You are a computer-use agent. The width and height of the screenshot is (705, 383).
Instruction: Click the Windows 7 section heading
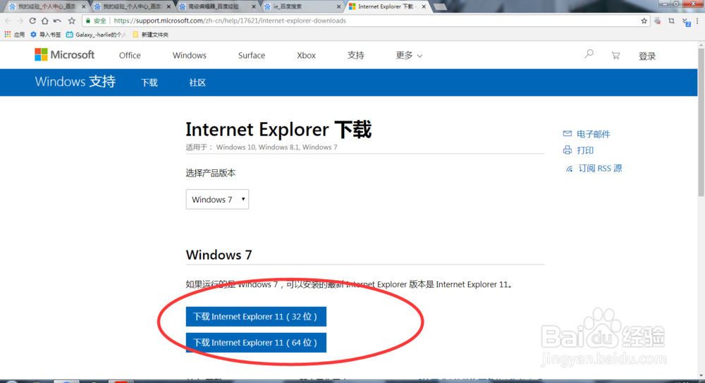pos(219,255)
